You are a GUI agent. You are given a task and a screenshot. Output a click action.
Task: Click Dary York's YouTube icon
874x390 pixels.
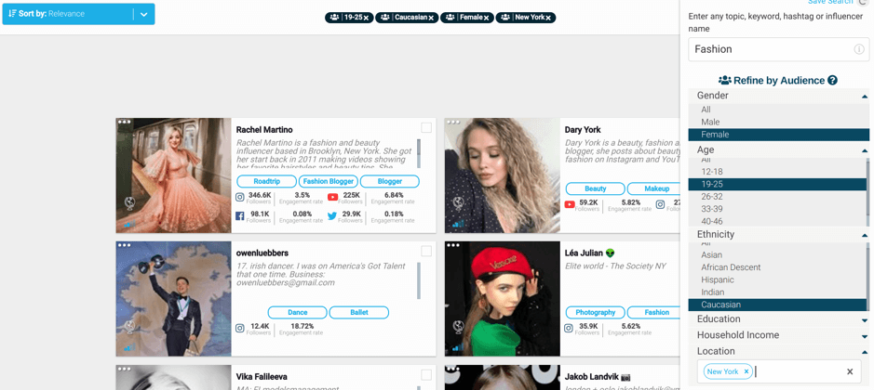coord(570,204)
